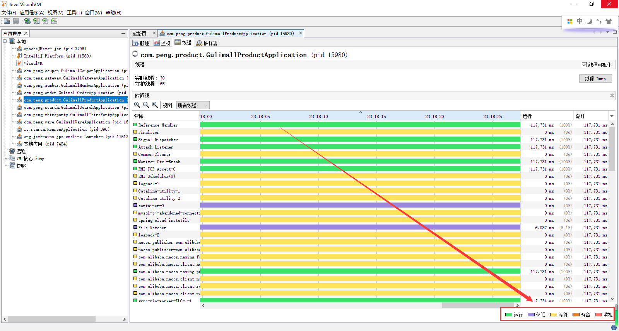The height and width of the screenshot is (331, 619).
Task: Click the yellow 等待 waiting legend swatch
Action: [x=554, y=315]
